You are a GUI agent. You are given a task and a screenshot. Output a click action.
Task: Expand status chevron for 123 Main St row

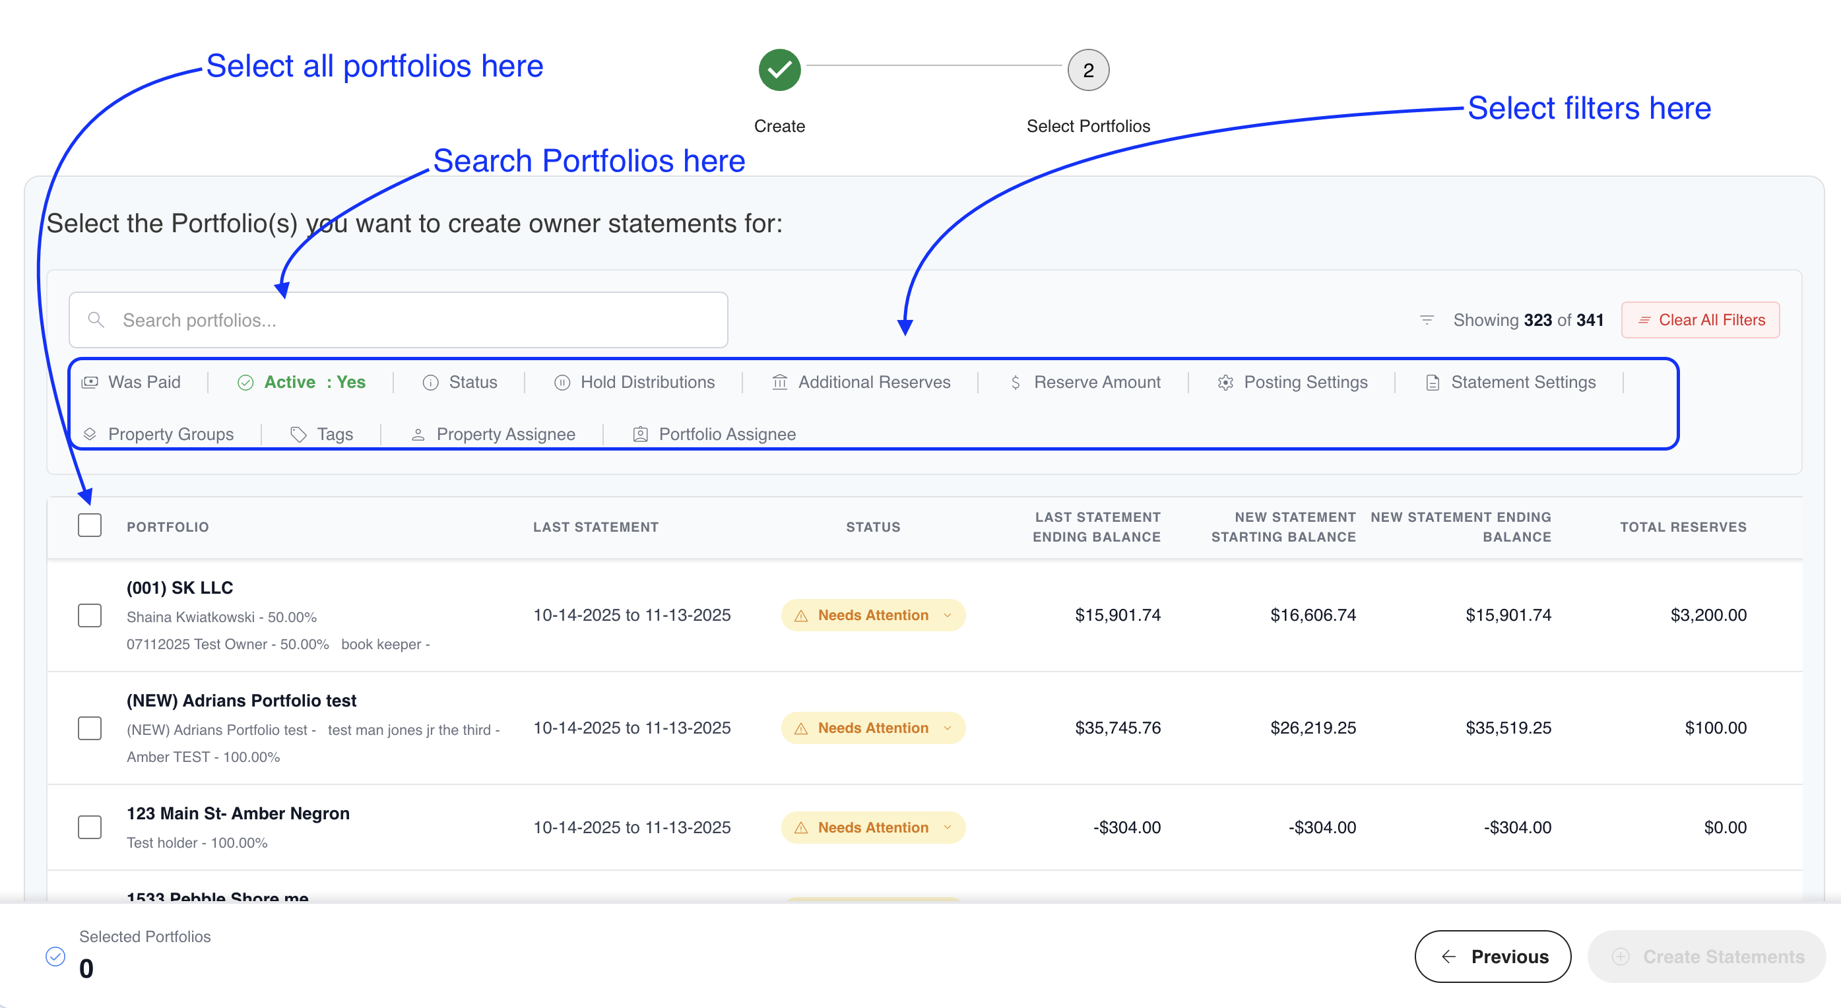coord(947,827)
